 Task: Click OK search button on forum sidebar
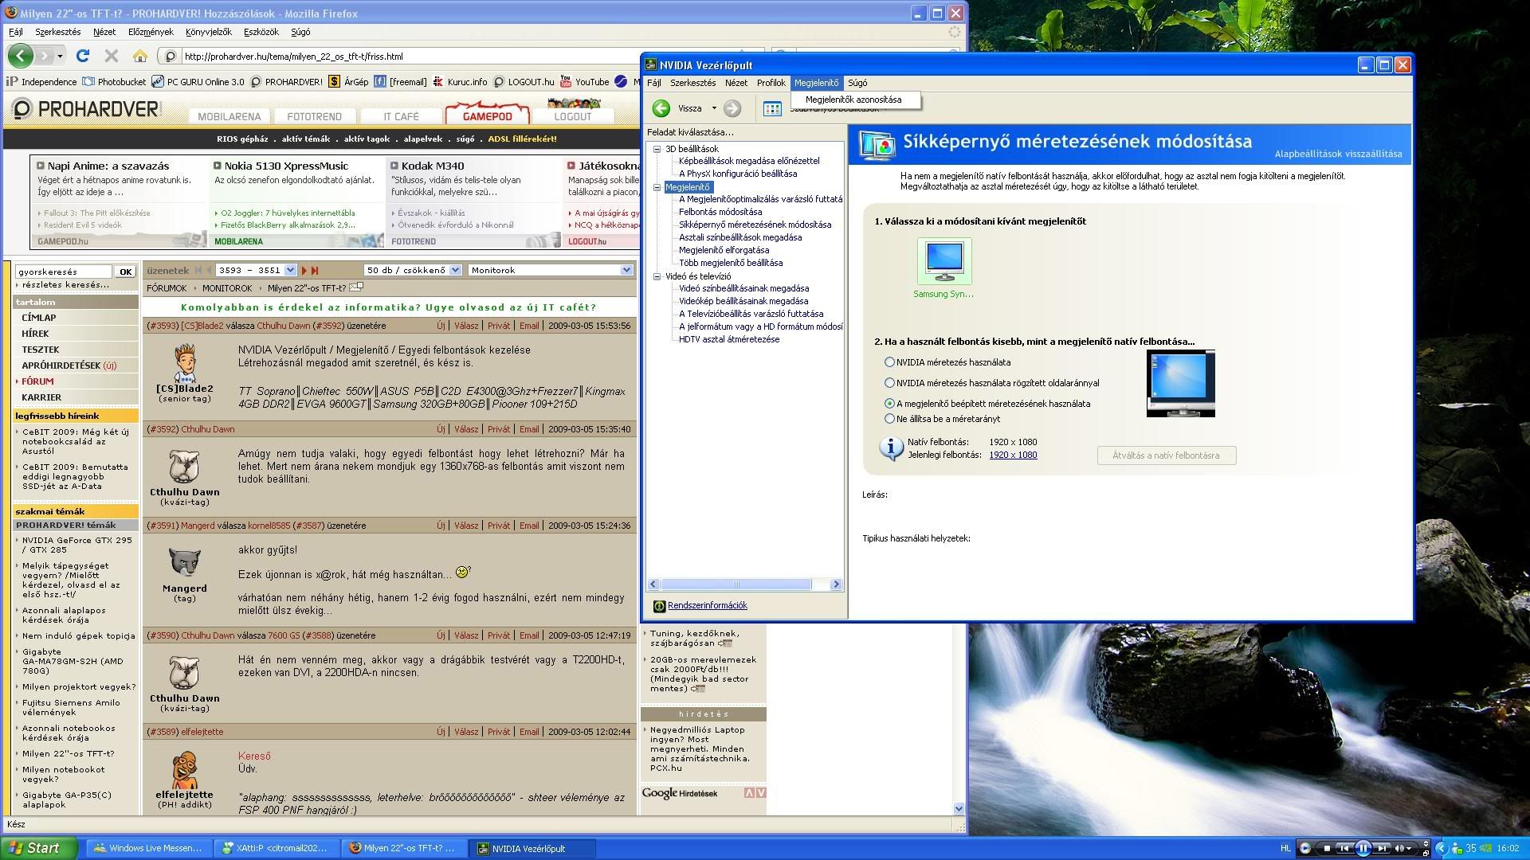coord(126,272)
